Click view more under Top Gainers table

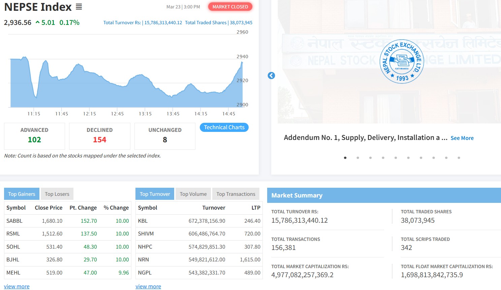tap(17, 287)
